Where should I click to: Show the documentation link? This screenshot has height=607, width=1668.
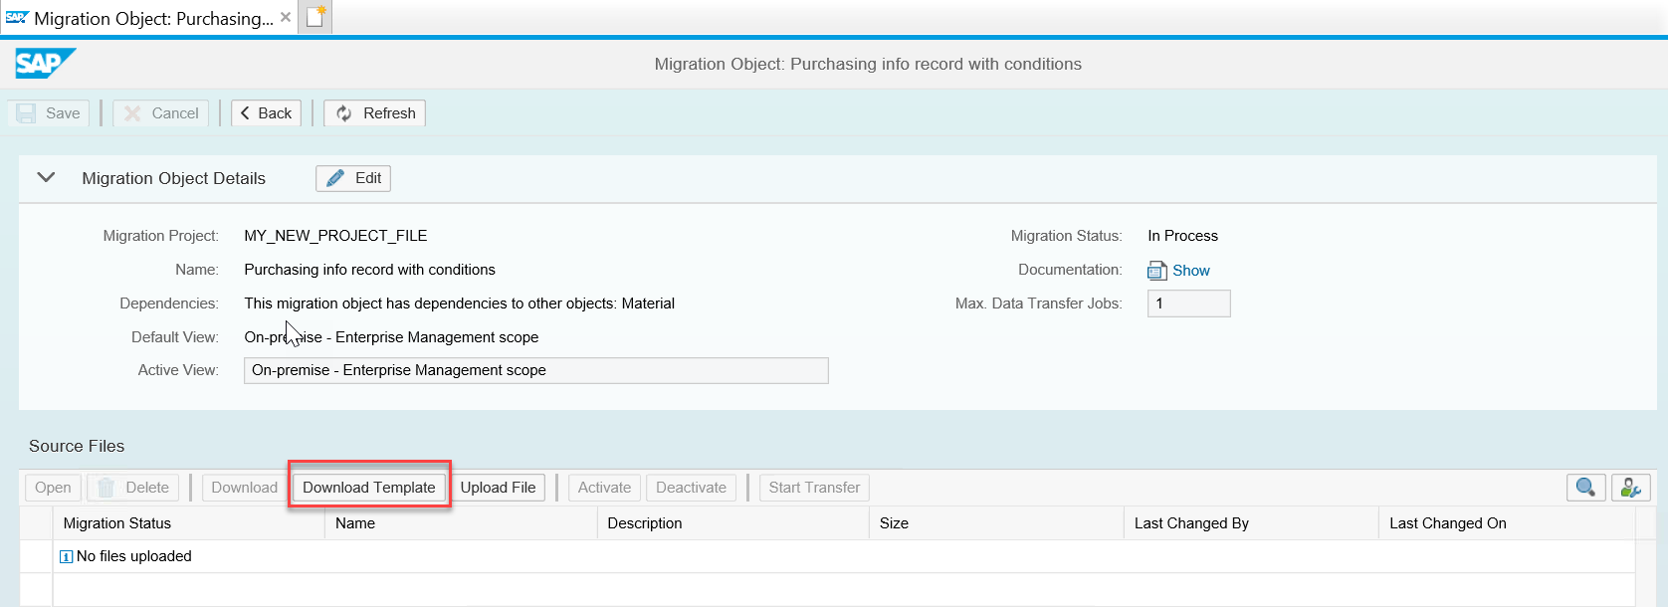(1191, 271)
